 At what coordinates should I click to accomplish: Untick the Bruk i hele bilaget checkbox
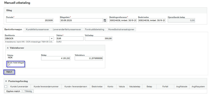click(9, 65)
